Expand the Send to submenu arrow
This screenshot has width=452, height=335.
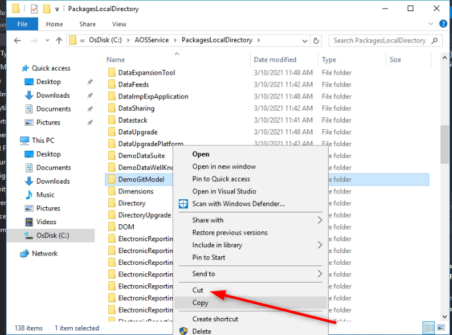click(320, 274)
